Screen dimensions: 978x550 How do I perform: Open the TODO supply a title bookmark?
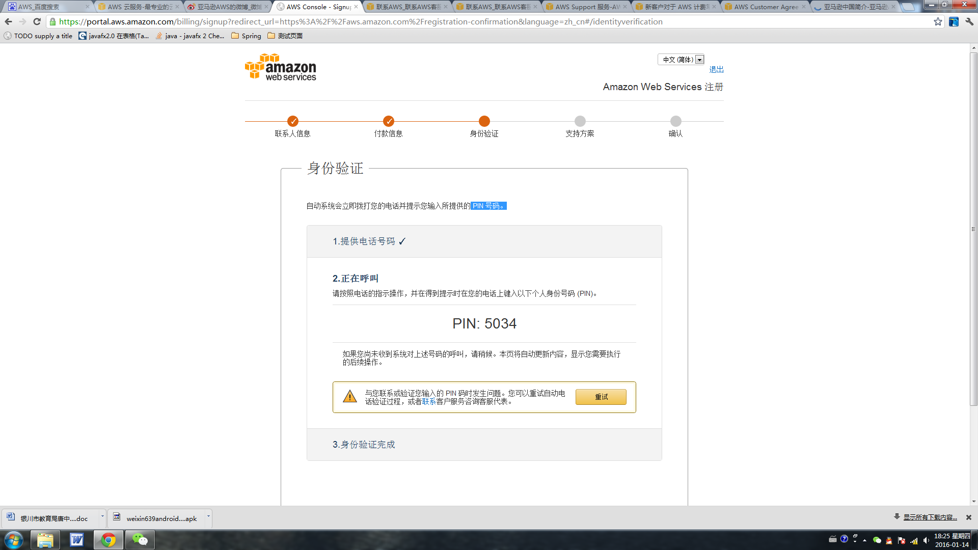click(x=38, y=36)
